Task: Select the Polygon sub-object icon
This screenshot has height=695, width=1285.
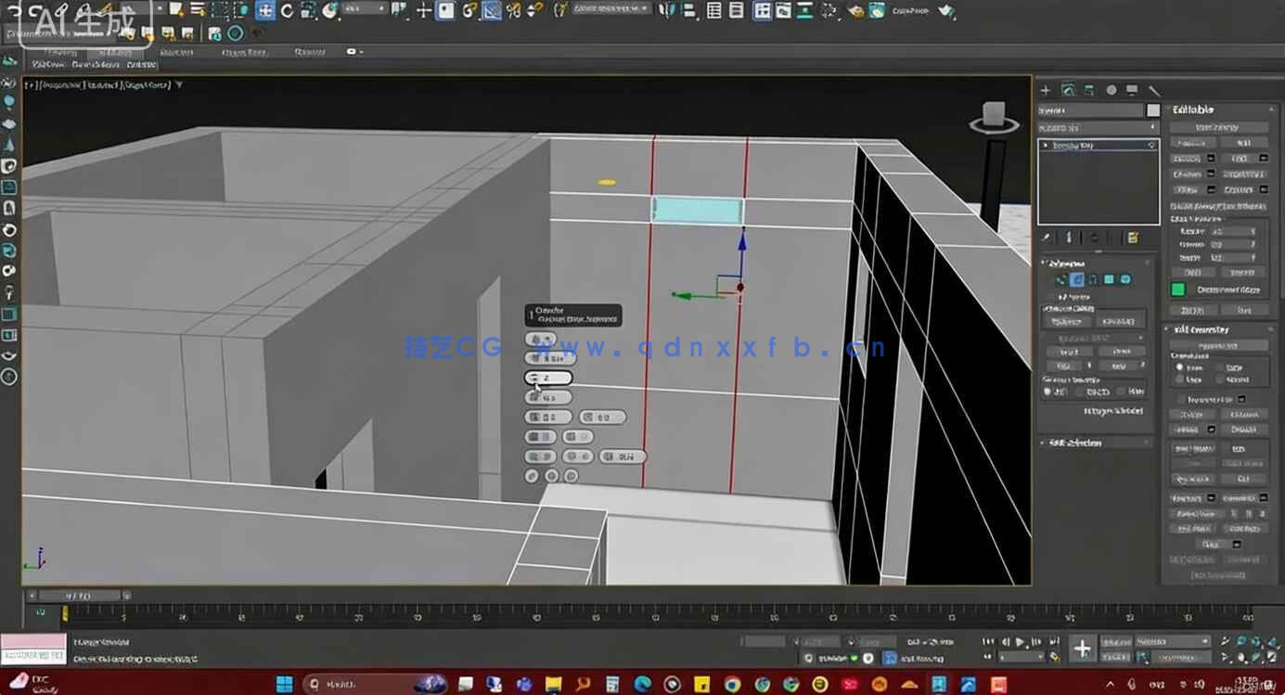Action: click(x=1108, y=279)
